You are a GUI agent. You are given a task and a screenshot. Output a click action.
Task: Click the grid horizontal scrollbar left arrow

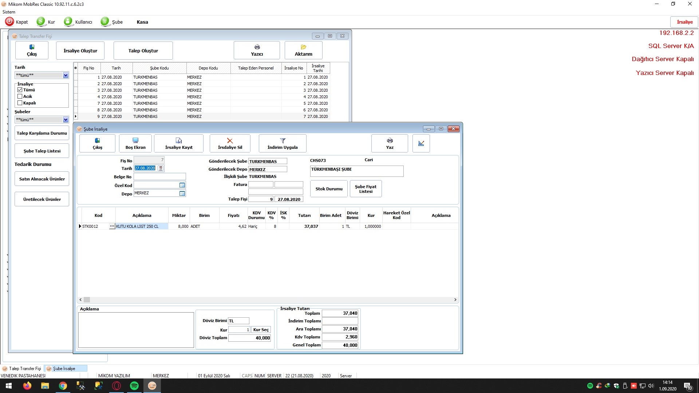point(80,300)
